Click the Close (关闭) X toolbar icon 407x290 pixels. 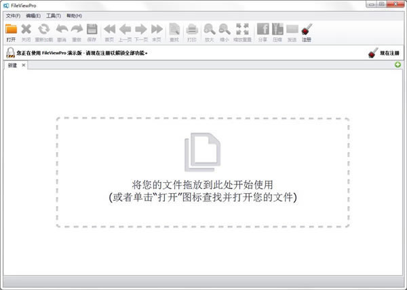tap(26, 29)
